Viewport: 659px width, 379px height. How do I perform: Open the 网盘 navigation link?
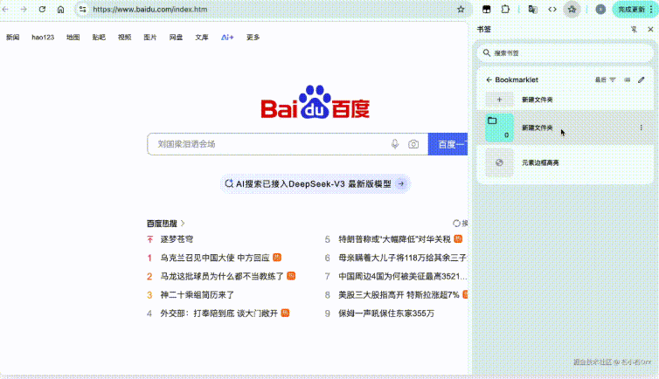(176, 38)
